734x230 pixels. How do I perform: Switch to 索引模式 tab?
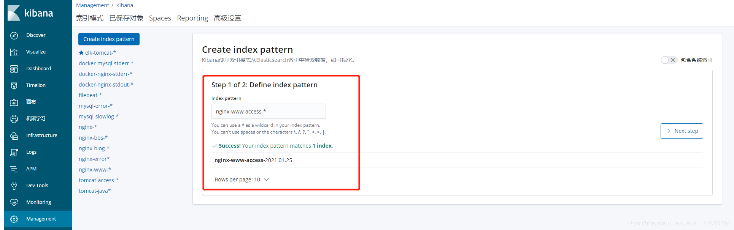[90, 18]
